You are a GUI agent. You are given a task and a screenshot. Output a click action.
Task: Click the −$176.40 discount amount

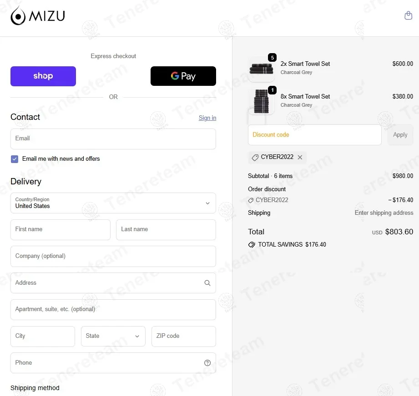(400, 200)
